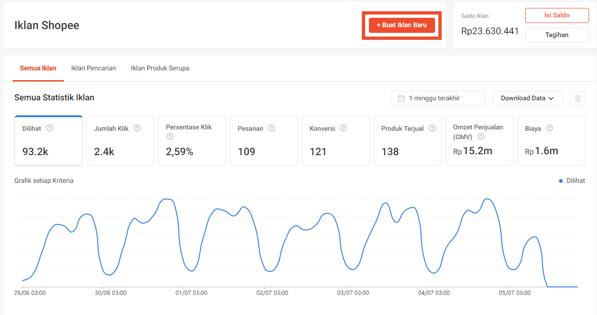Click the Saldo Iklan label
Image resolution: width=597 pixels, height=315 pixels.
475,16
